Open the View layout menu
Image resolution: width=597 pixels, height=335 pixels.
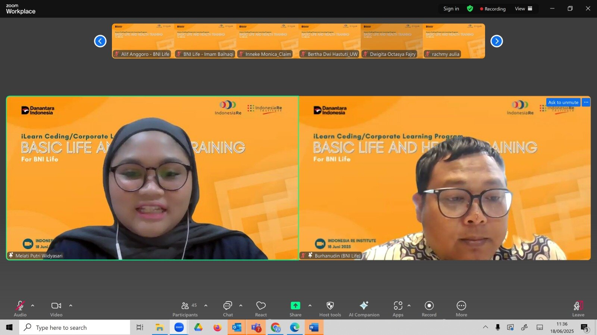click(523, 9)
